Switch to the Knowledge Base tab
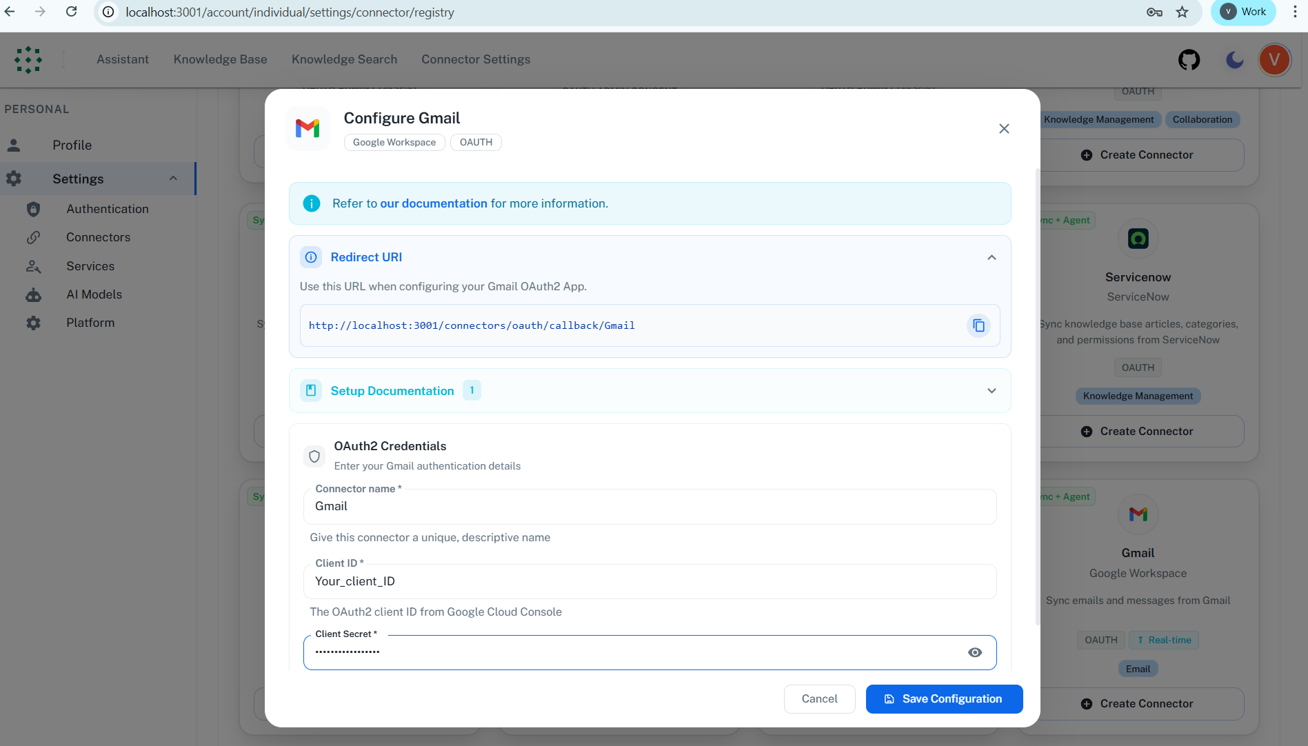The width and height of the screenshot is (1308, 746). (x=220, y=59)
